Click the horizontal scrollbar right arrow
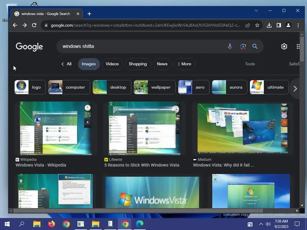Image resolution: width=307 pixels, height=230 pixels. click(x=297, y=211)
